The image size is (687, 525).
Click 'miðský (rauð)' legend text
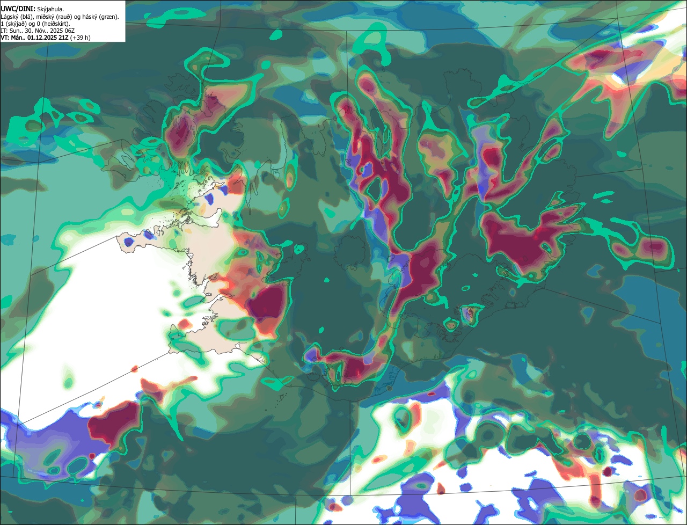(x=54, y=17)
